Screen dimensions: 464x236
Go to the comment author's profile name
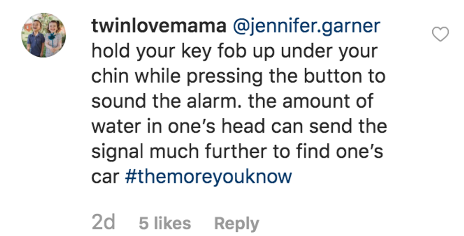pyautogui.click(x=159, y=26)
